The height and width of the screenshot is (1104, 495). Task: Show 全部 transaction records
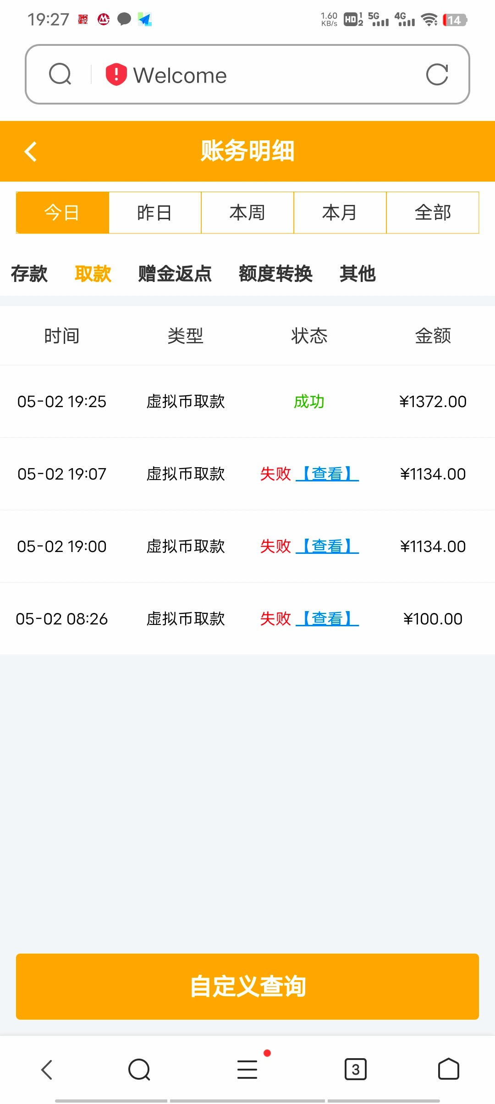pos(433,213)
